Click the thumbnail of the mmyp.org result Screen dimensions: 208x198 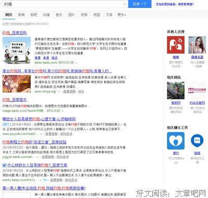tap(17, 84)
